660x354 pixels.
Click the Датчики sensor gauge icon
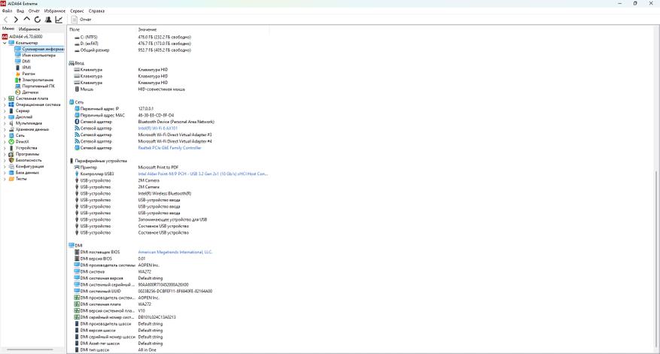tap(17, 92)
